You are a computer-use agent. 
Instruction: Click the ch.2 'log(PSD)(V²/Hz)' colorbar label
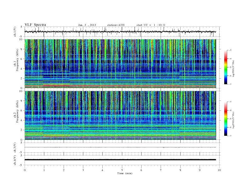point(234,120)
